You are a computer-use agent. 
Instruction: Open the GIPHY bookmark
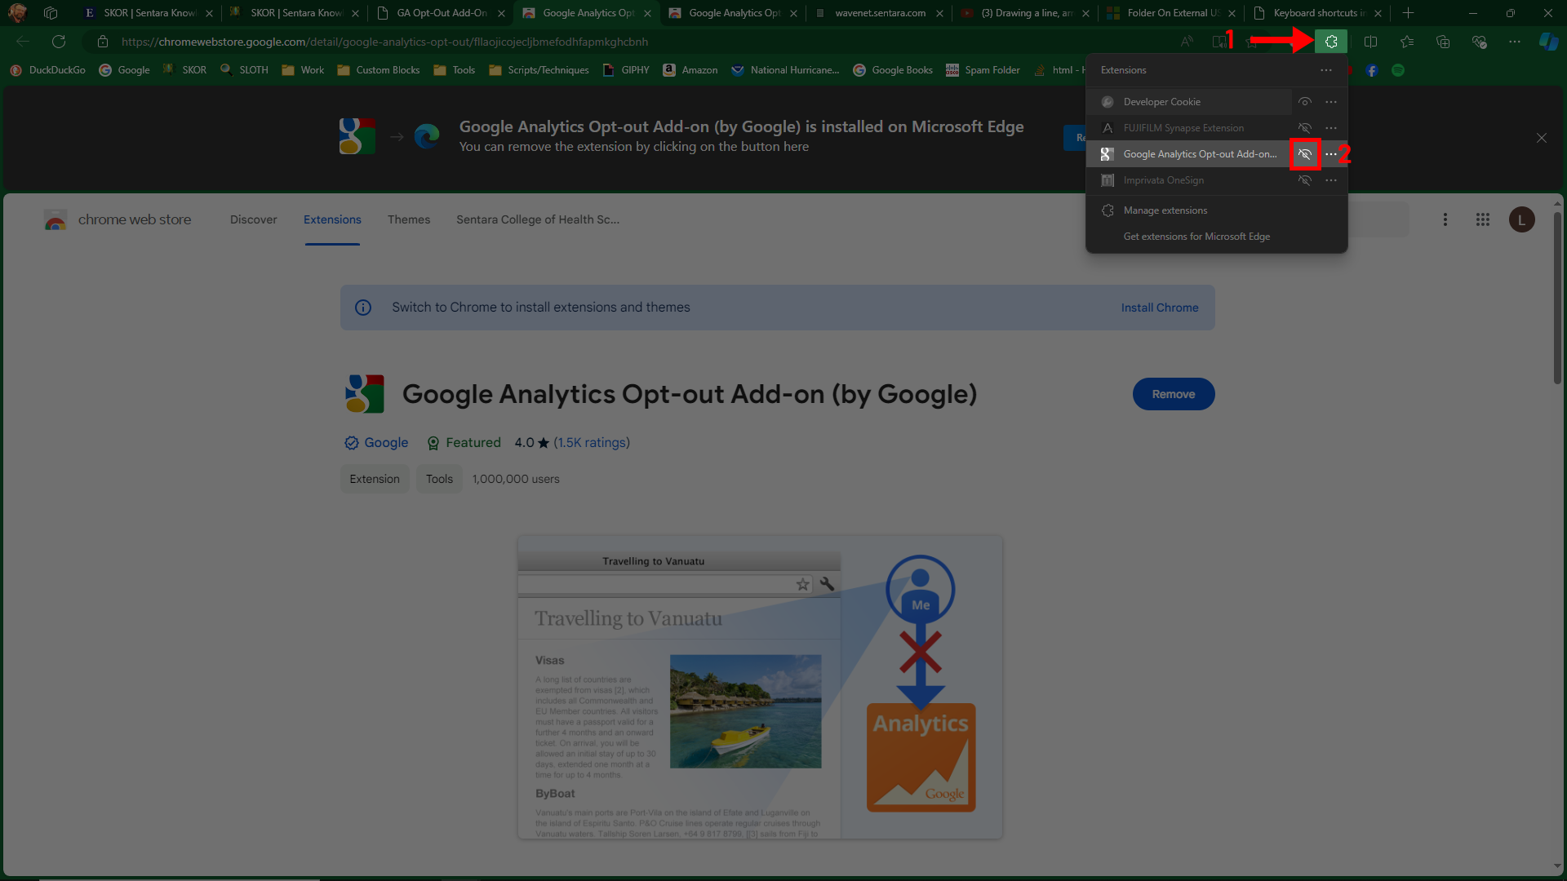[x=626, y=70]
